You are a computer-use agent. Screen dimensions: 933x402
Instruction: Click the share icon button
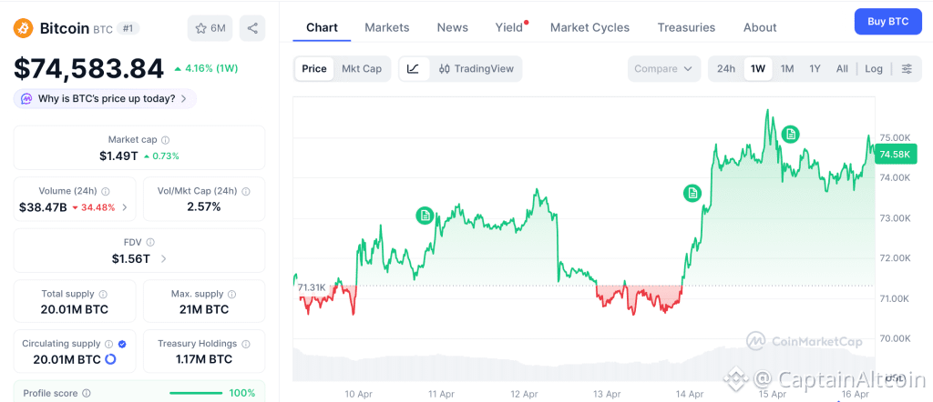[252, 28]
